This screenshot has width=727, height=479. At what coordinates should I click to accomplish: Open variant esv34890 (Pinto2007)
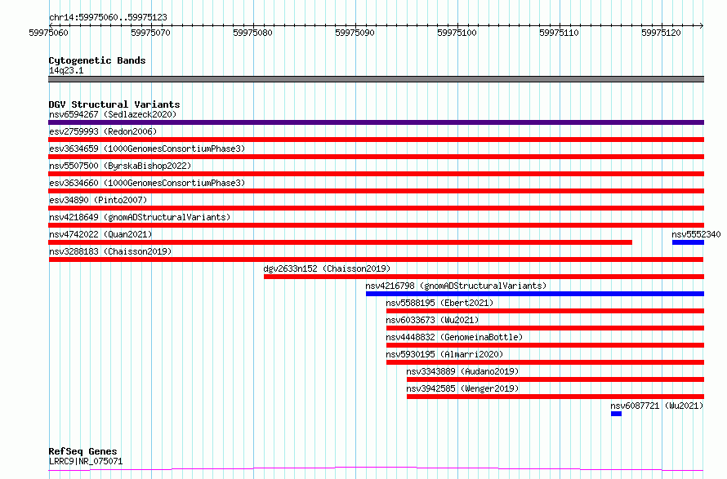coord(98,200)
